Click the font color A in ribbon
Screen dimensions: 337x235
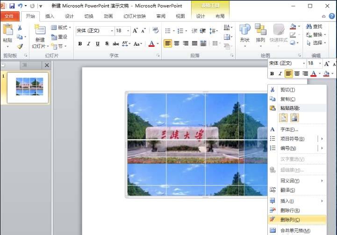(x=151, y=43)
